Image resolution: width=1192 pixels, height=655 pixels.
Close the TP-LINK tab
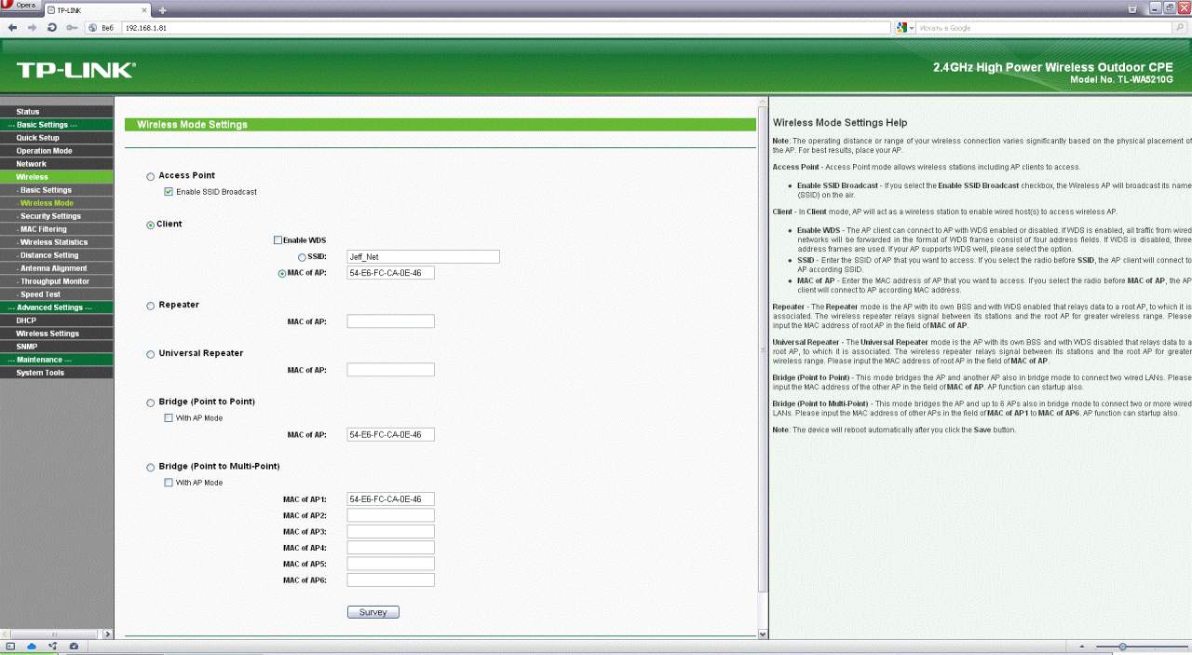(x=144, y=9)
